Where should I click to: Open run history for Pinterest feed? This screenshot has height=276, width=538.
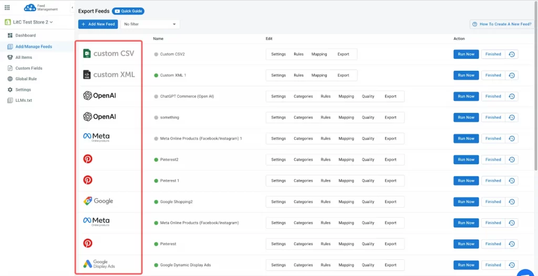[512, 244]
